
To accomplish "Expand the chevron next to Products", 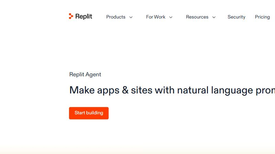I will (x=131, y=17).
